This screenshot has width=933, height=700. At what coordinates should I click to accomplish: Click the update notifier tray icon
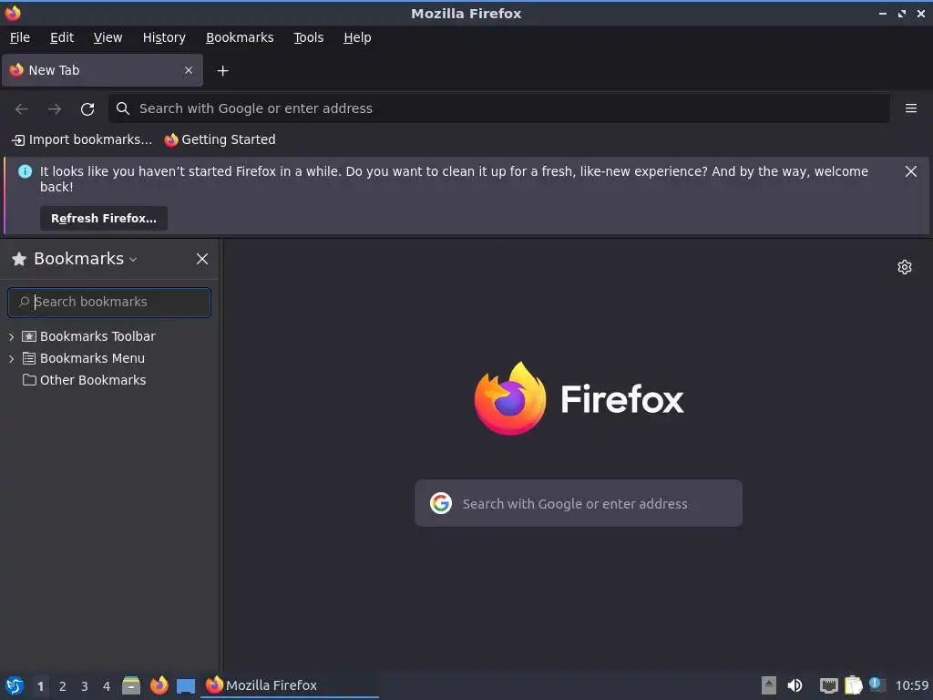[877, 685]
